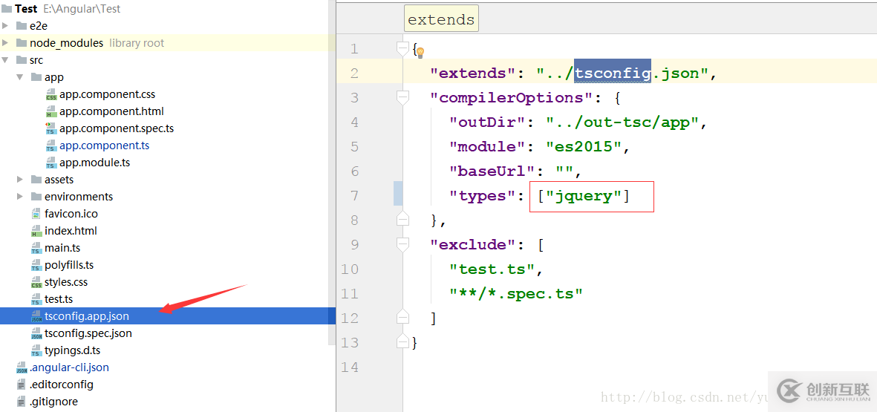Image resolution: width=877 pixels, height=412 pixels.
Task: Collapse the src folder arrow
Action: 5,60
